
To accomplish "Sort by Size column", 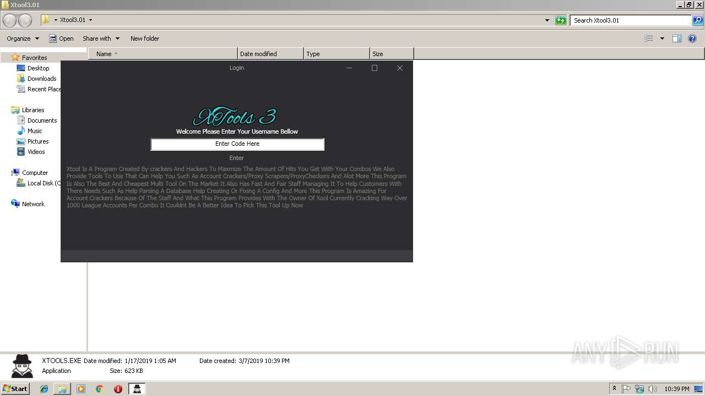I will pyautogui.click(x=392, y=54).
